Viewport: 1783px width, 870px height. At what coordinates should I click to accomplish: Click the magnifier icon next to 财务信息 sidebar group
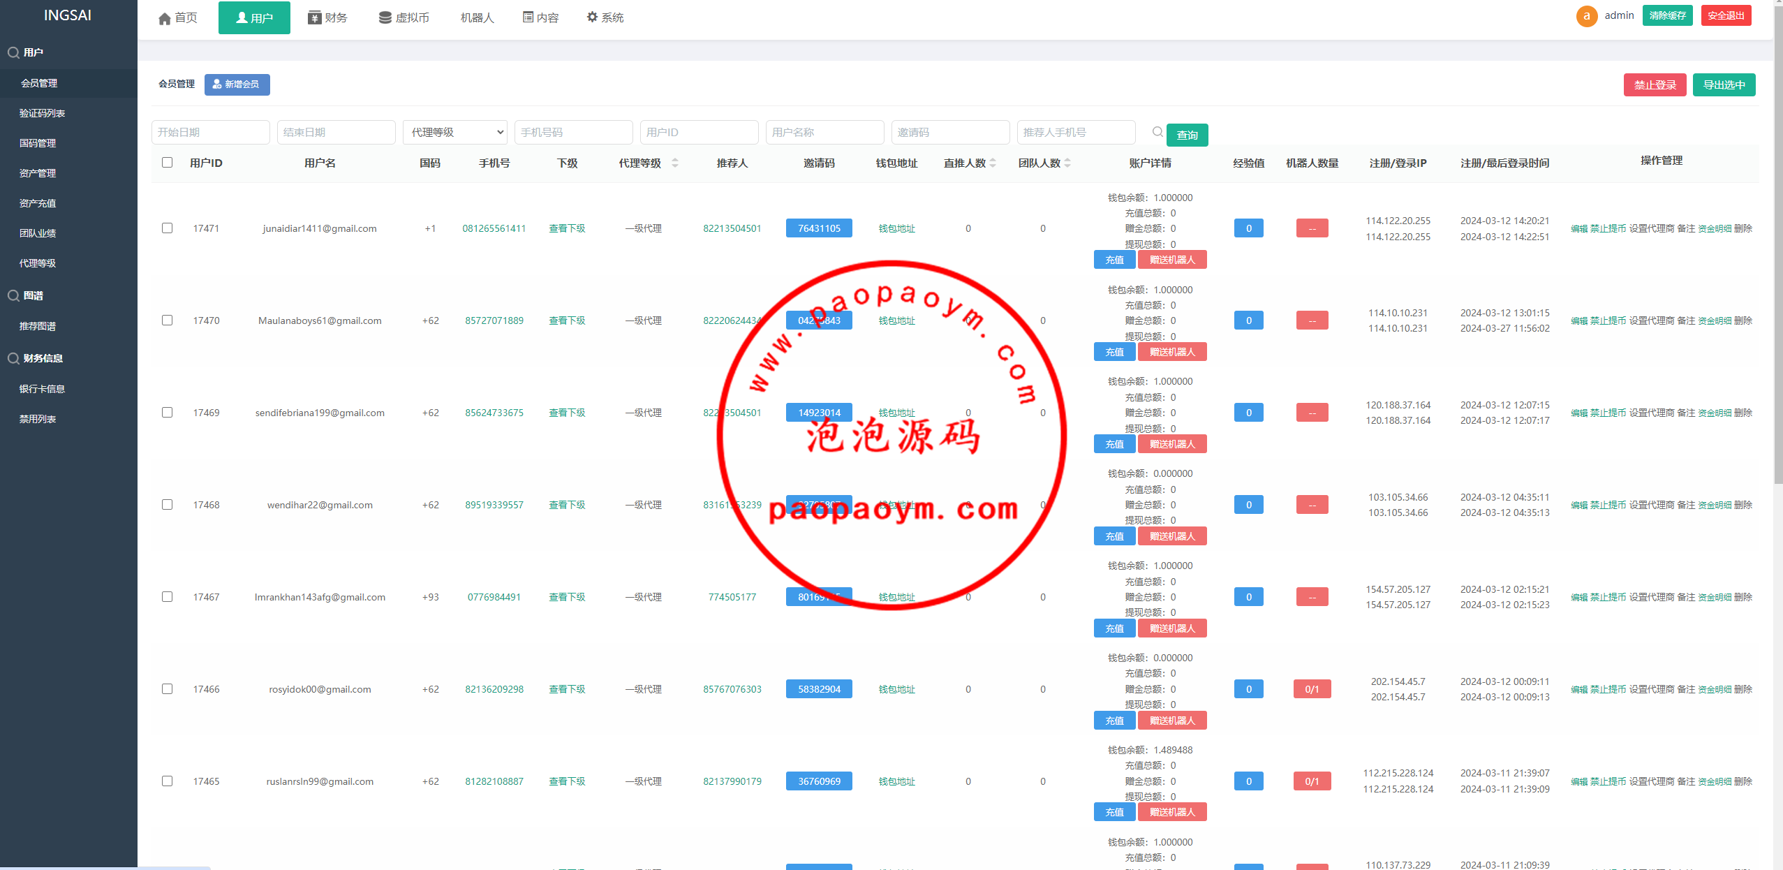click(13, 358)
